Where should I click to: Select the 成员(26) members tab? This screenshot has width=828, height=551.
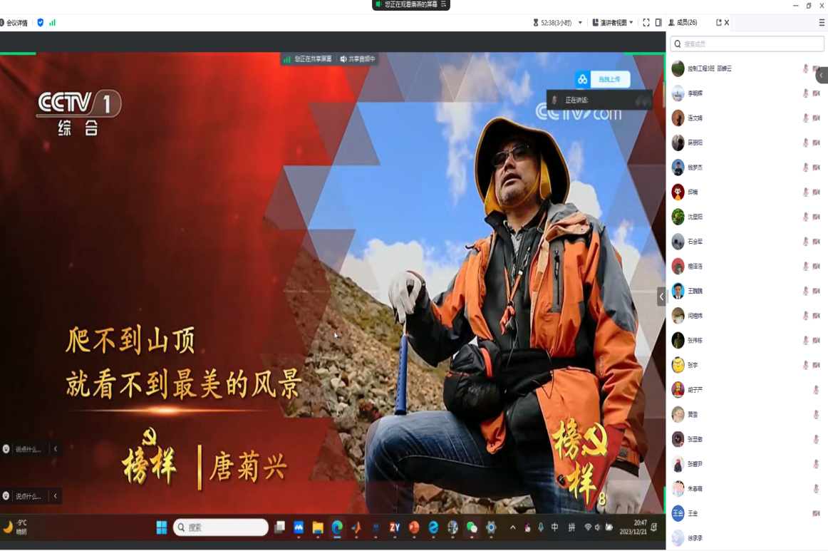click(683, 23)
